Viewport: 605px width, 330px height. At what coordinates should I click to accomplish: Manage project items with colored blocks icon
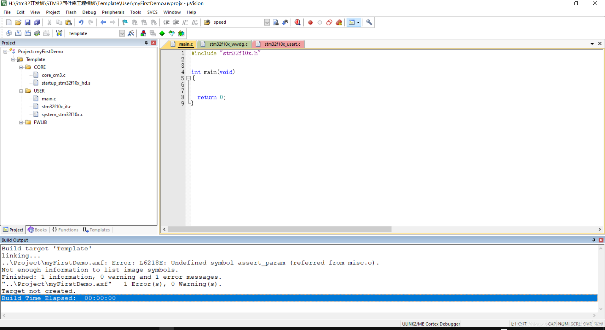pyautogui.click(x=143, y=33)
